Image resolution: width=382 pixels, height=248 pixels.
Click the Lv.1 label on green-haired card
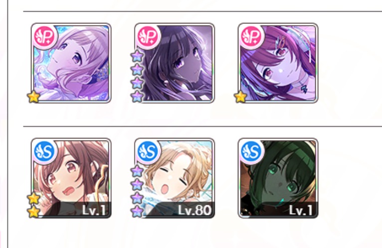[x=301, y=210]
